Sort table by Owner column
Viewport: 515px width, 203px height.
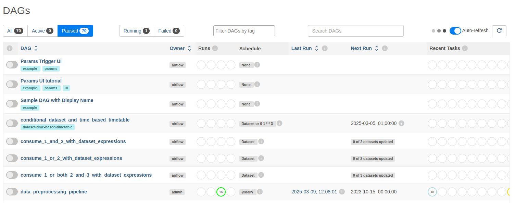[x=189, y=48]
